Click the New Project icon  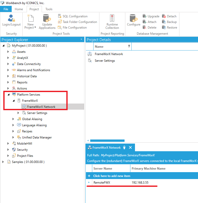[x=31, y=18]
